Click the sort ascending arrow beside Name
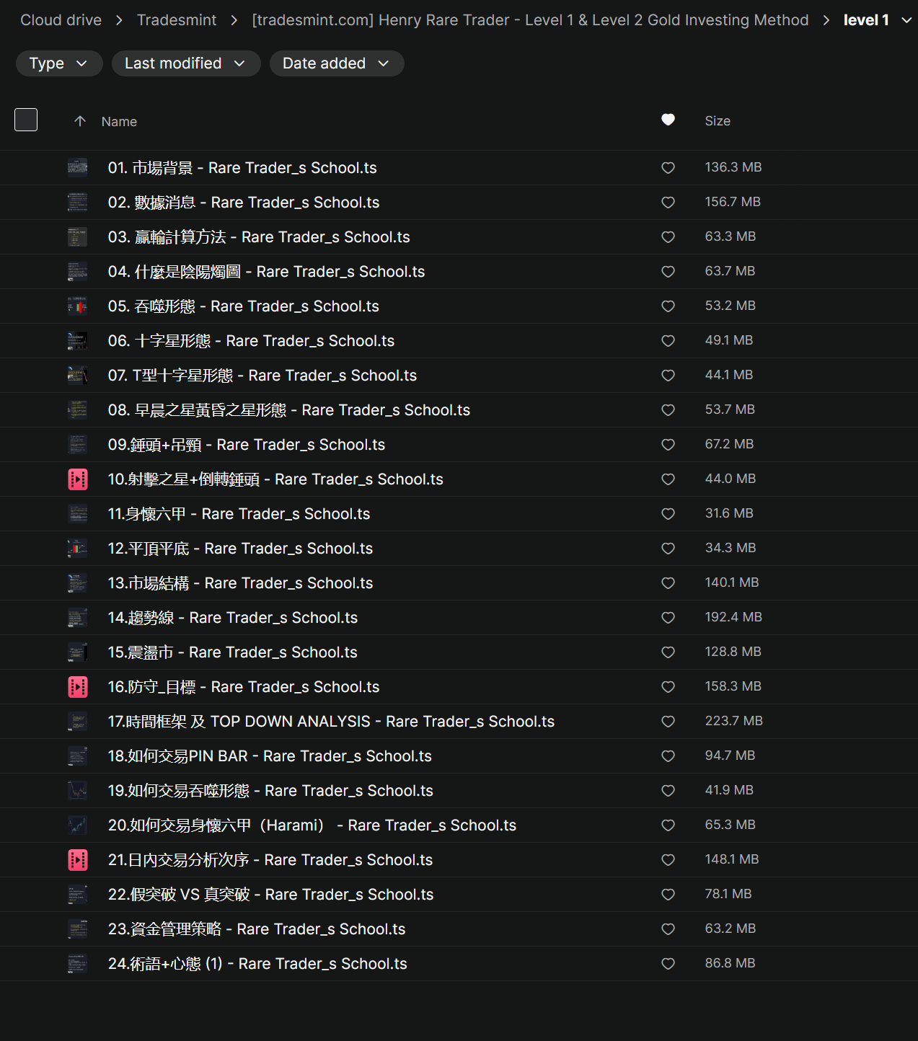 (x=80, y=121)
